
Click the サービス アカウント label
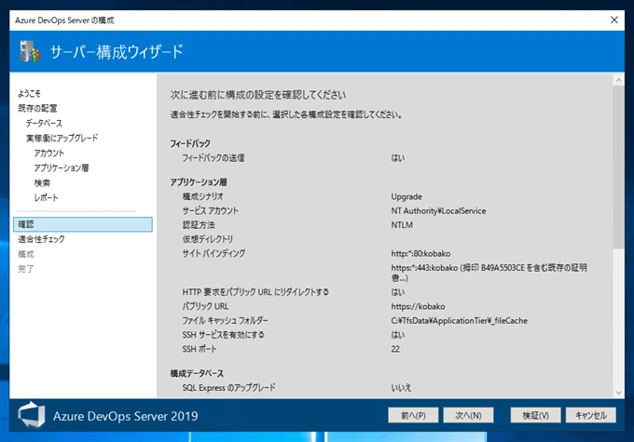tap(211, 210)
